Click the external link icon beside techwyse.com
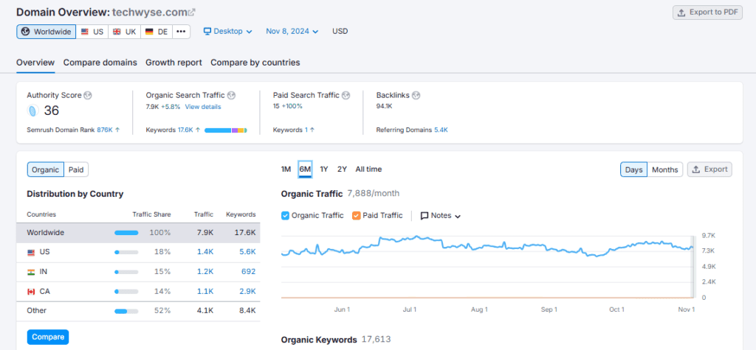This screenshot has height=350, width=756. pos(192,13)
